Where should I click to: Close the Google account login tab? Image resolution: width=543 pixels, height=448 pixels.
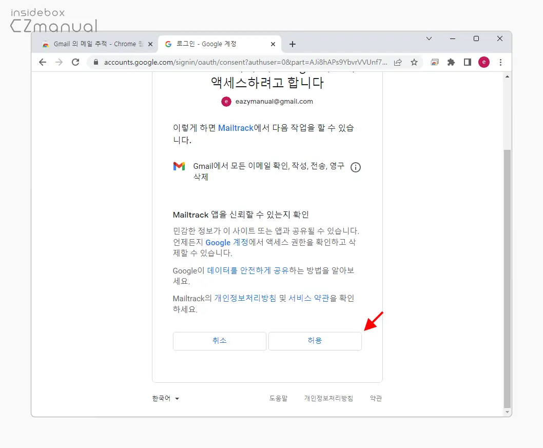[x=273, y=44]
